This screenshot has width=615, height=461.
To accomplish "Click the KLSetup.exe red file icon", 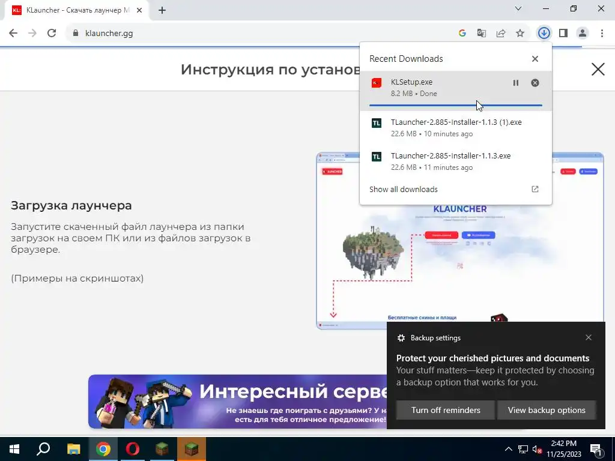I will [377, 83].
